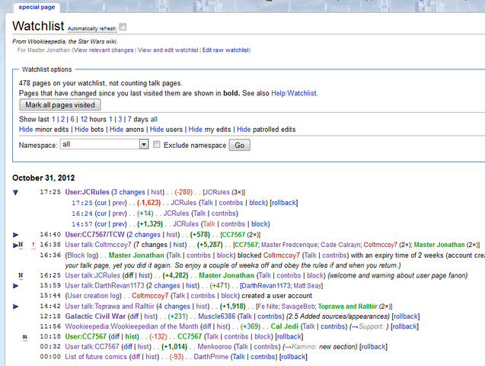Open List of future comics link
This screenshot has height=366, width=485.
click(96, 357)
